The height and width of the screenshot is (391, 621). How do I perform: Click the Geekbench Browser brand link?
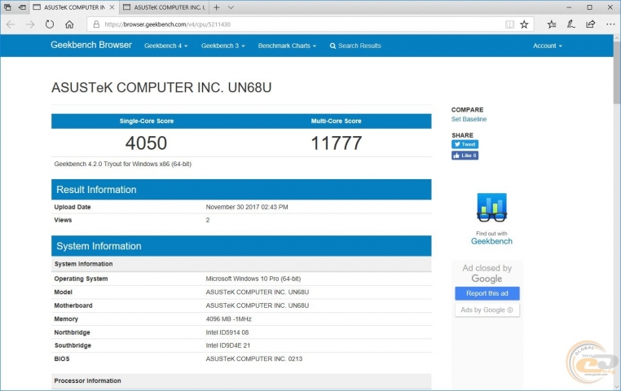click(91, 45)
